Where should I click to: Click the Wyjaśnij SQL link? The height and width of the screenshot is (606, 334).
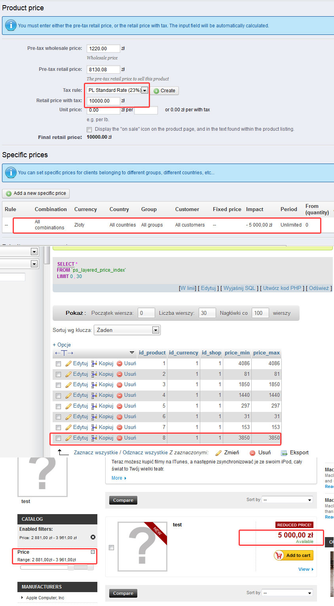point(241,288)
